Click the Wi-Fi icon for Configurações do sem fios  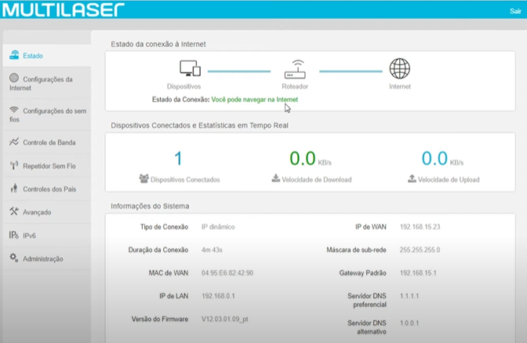click(14, 110)
